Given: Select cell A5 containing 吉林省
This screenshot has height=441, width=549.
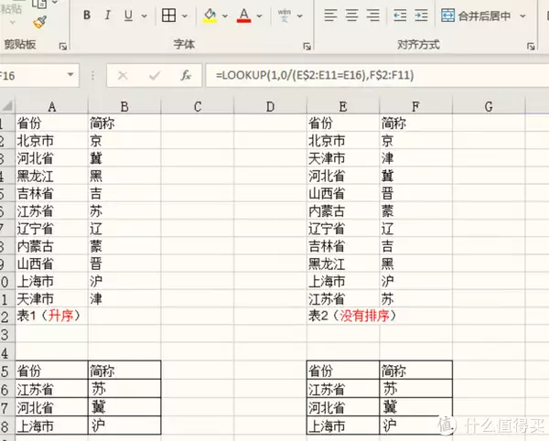Looking at the screenshot, I should [x=51, y=193].
